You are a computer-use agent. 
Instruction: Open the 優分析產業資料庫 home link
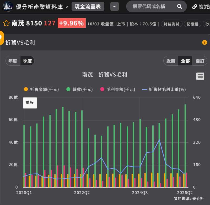click(x=39, y=7)
